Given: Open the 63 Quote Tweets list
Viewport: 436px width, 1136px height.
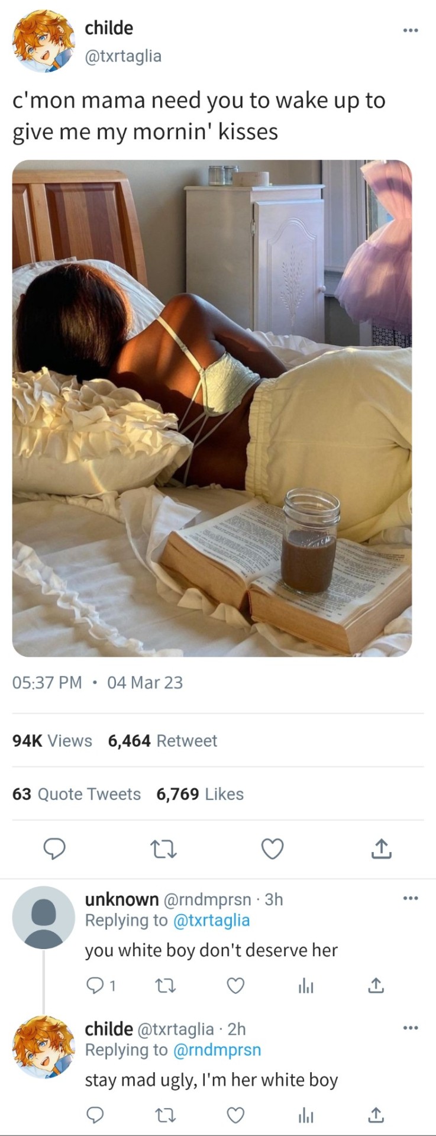Looking at the screenshot, I should click(76, 794).
